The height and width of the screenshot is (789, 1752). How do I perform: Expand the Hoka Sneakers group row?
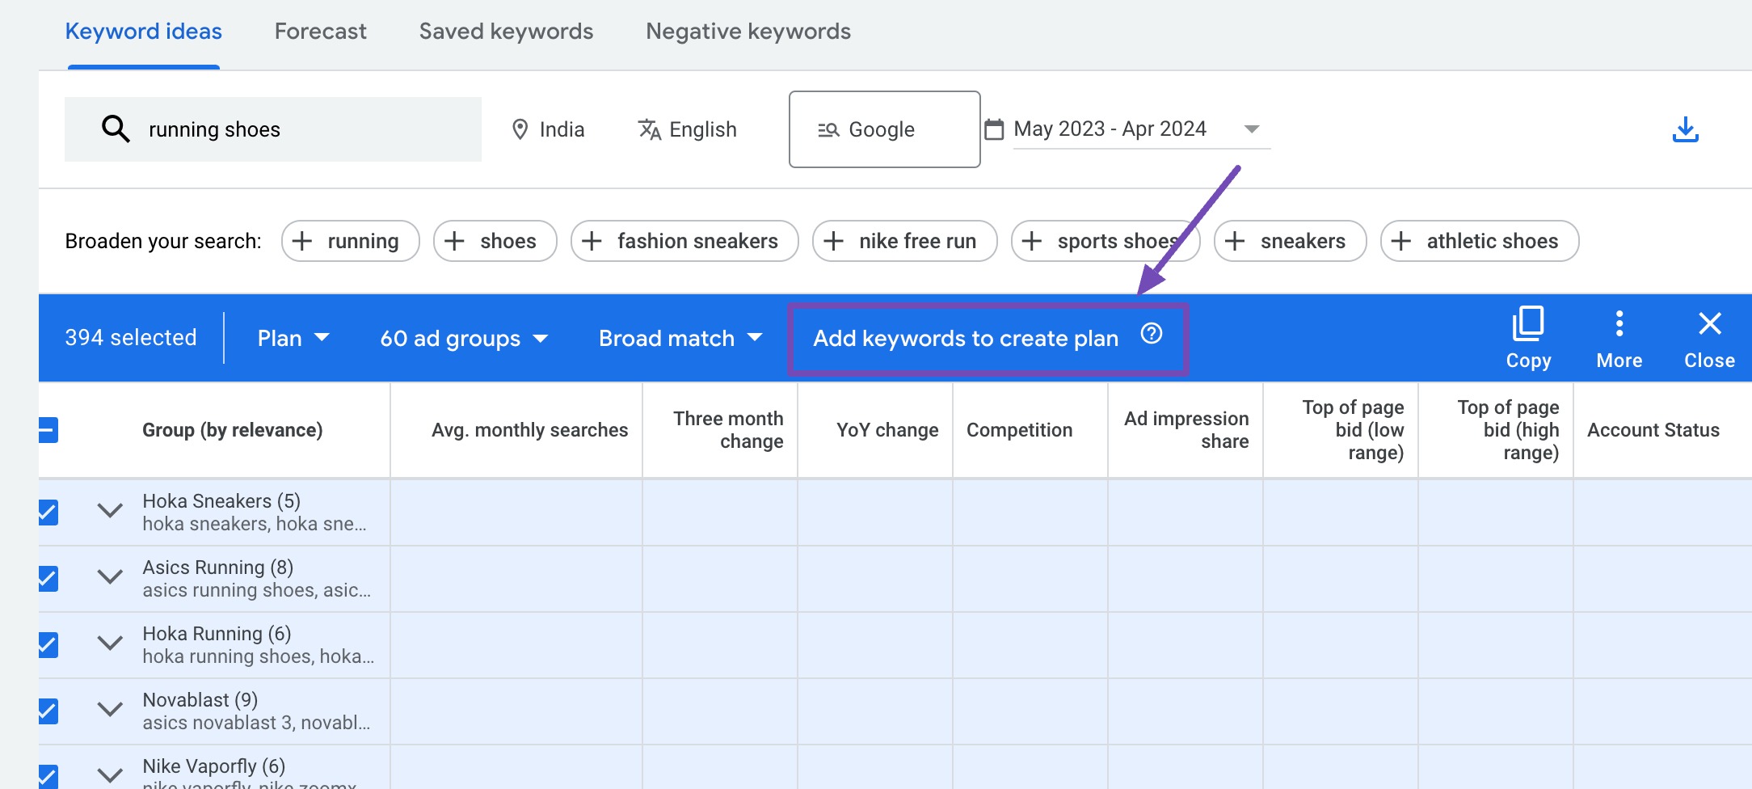pyautogui.click(x=110, y=510)
